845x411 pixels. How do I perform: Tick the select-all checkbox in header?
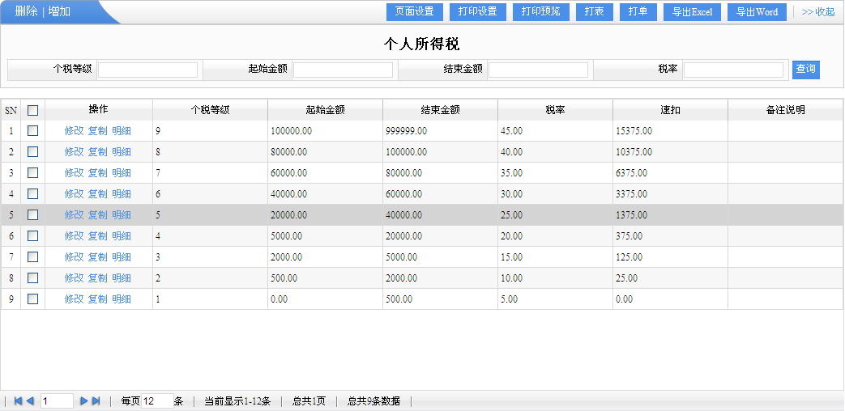(x=33, y=110)
